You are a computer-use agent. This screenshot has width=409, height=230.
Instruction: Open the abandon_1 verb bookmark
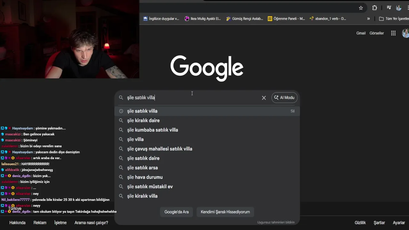[x=328, y=19]
